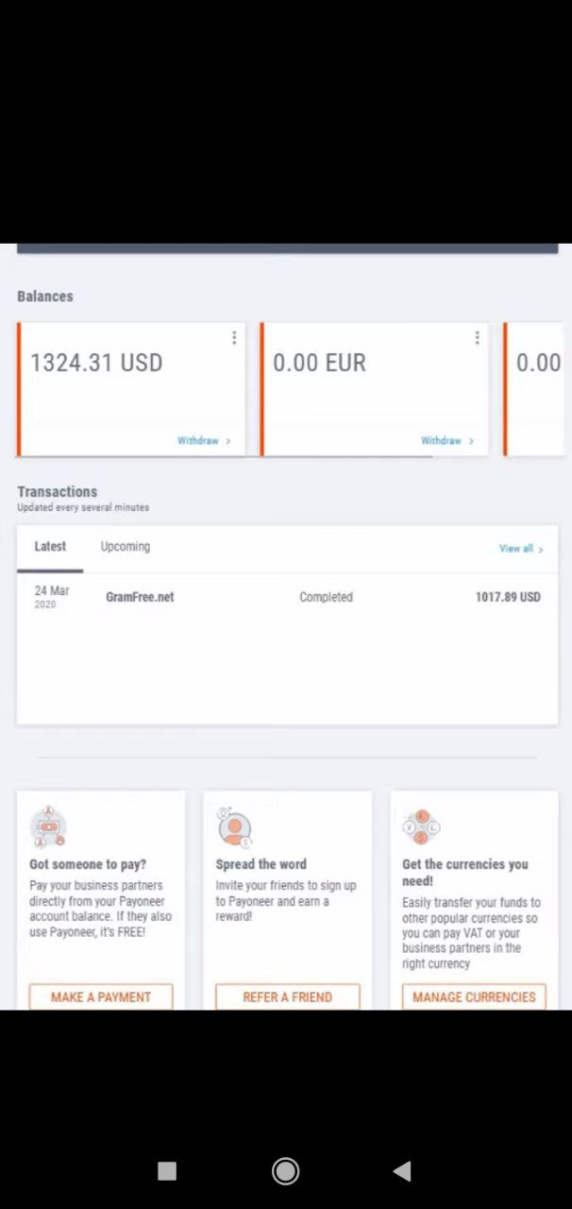Click the balances horizontal scrollbar
This screenshot has height=1209, width=572.
pos(227,457)
